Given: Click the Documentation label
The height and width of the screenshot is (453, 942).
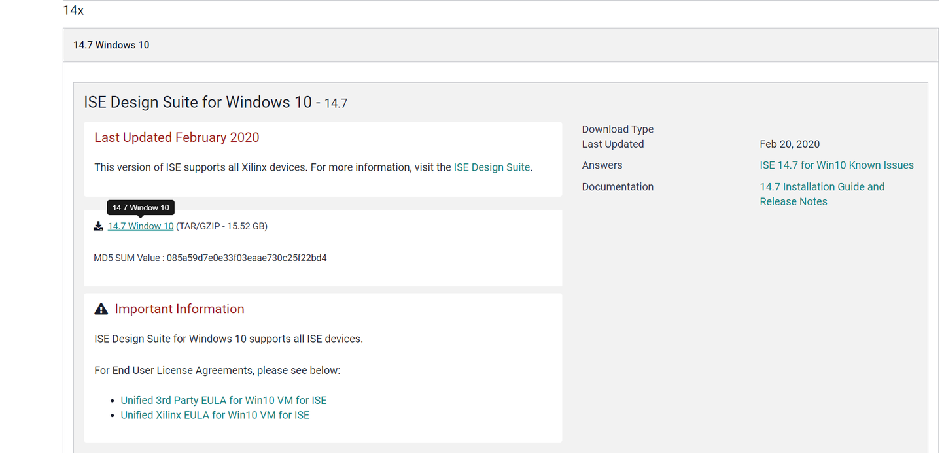Looking at the screenshot, I should [618, 187].
